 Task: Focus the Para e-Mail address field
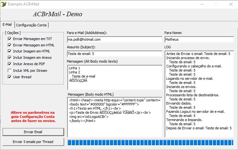pos(115,39)
